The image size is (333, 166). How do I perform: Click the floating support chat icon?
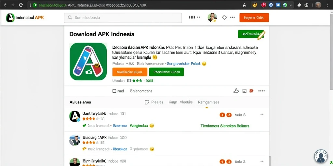[321, 156]
